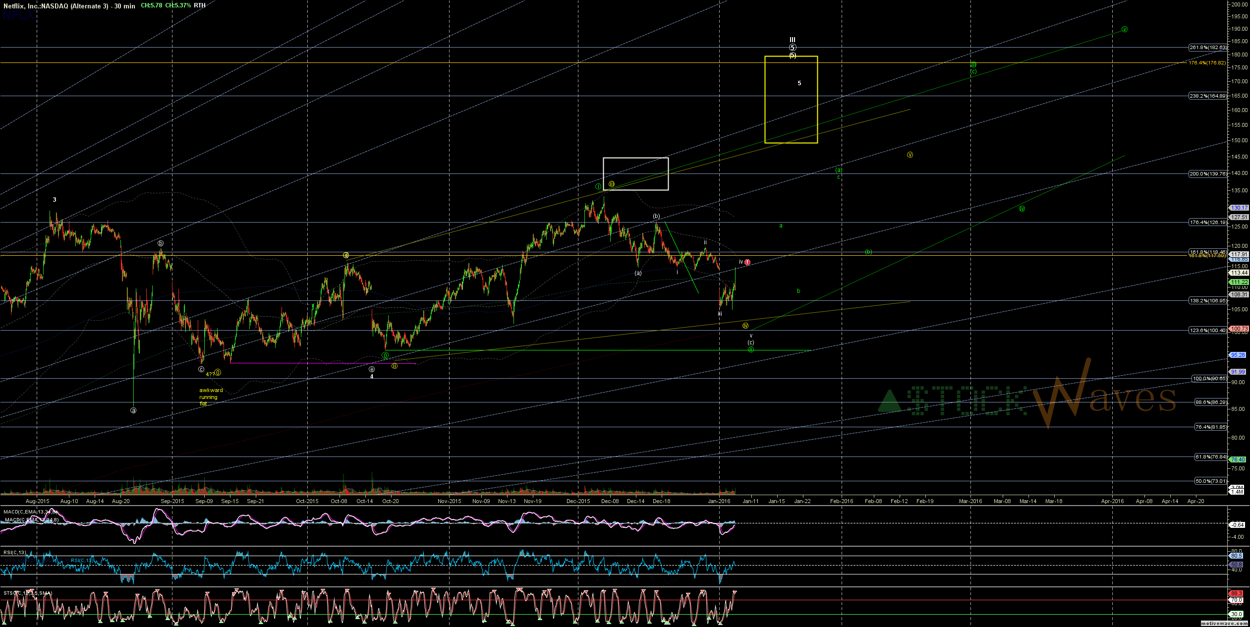Click the 50.6 RSI value tag
The height and width of the screenshot is (627, 1250).
tap(1236, 565)
